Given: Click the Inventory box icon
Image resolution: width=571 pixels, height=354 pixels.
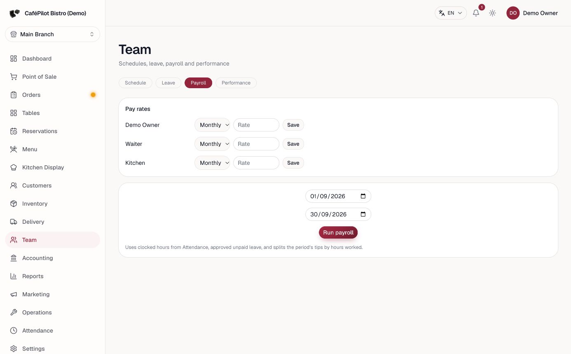Looking at the screenshot, I should pos(14,204).
